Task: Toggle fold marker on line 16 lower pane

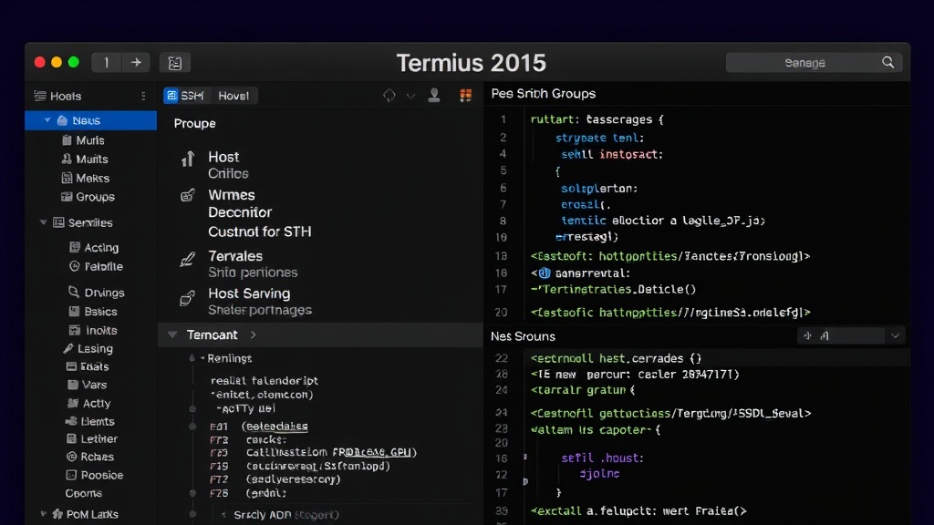Action: (524, 458)
